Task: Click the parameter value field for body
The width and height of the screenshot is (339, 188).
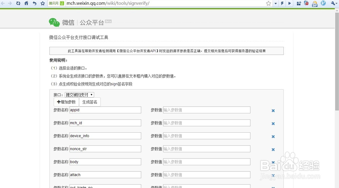Action: point(207,162)
